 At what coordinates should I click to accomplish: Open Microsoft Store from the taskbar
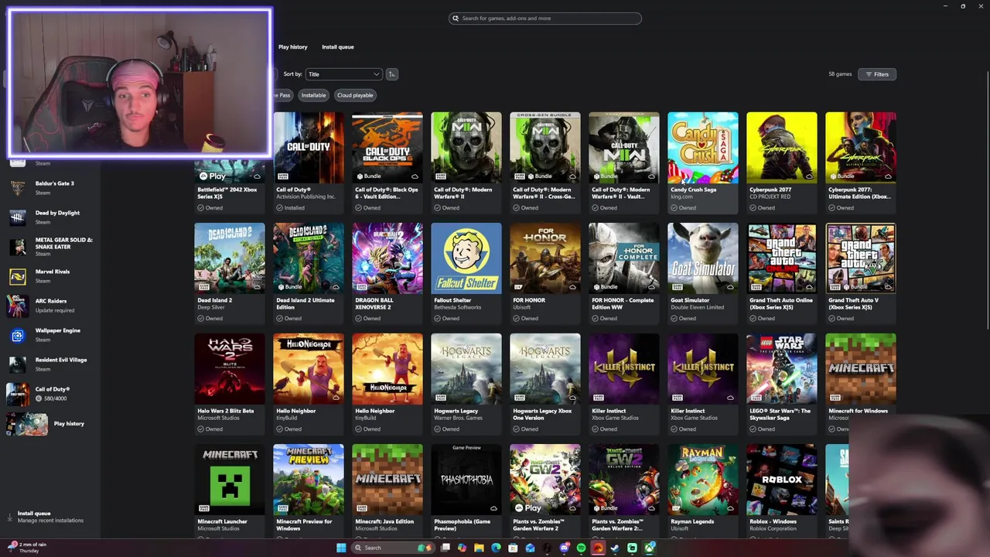[513, 548]
